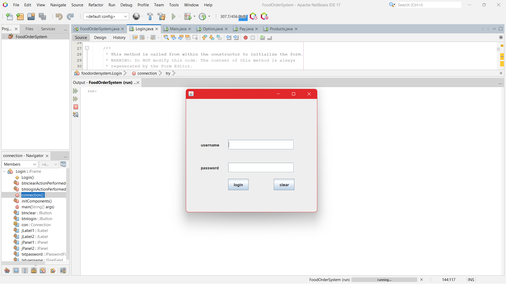
Task: Open the Refactor menu
Action: pyautogui.click(x=96, y=5)
